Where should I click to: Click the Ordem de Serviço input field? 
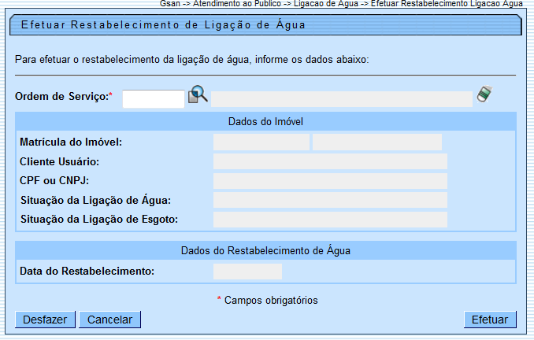[x=154, y=98]
